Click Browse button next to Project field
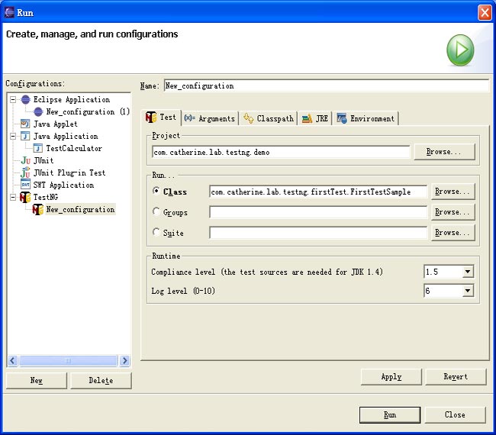496x435 pixels. [444, 152]
